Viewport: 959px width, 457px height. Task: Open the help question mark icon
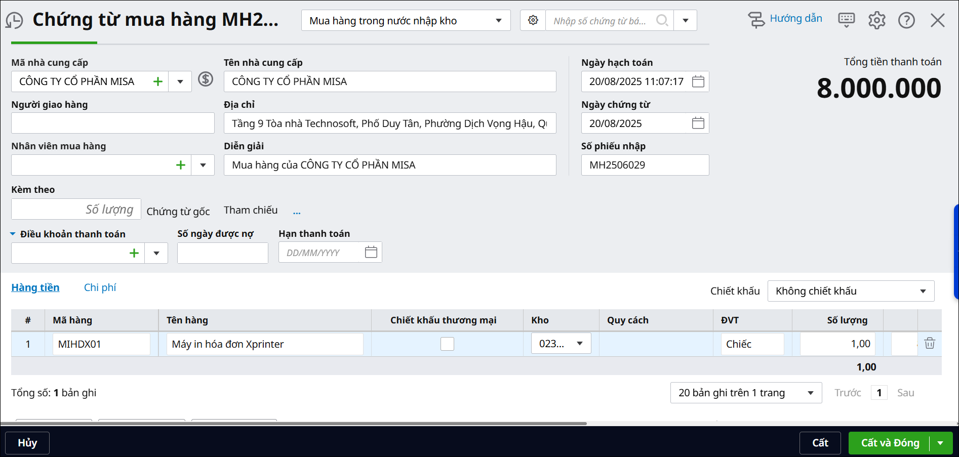click(x=906, y=20)
